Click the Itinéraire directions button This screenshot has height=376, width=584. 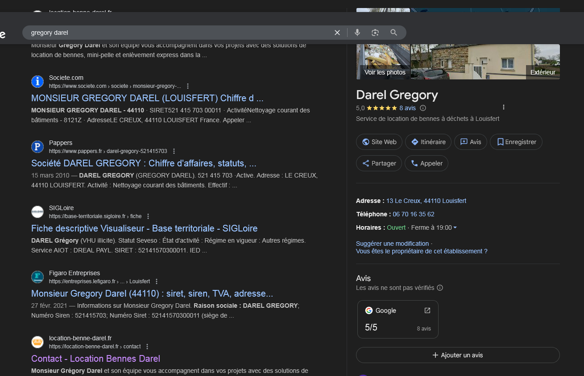[x=428, y=142]
